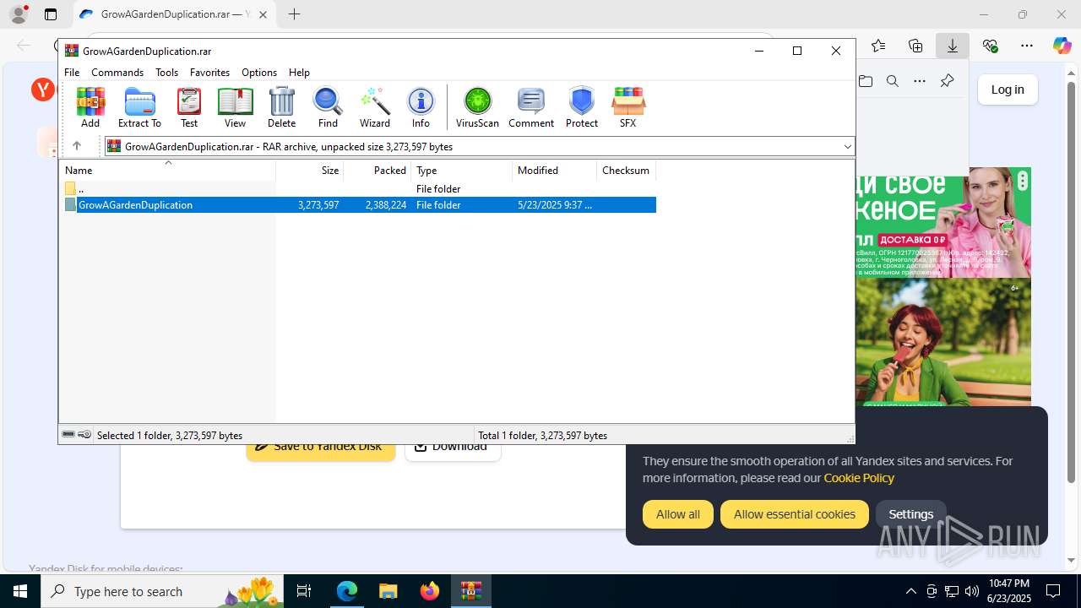The image size is (1081, 608).
Task: Show hidden system tray icons
Action: point(910,591)
